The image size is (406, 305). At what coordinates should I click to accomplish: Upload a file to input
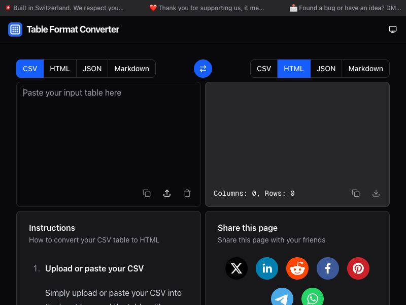click(x=167, y=193)
